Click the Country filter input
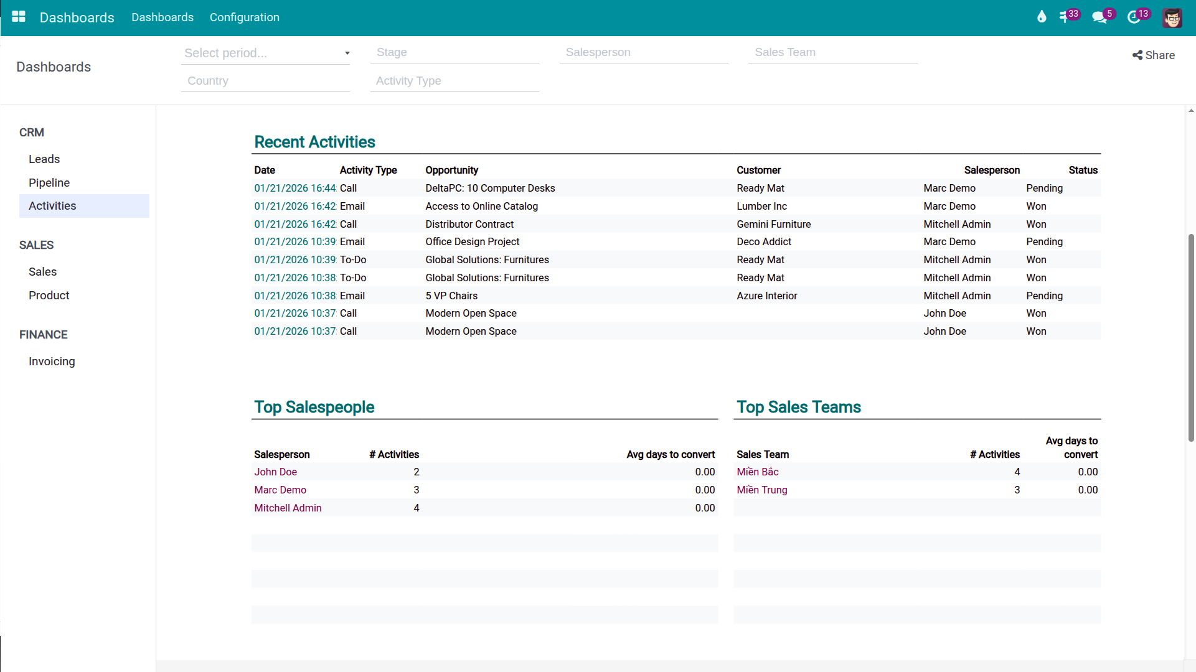Viewport: 1196px width, 672px height. pyautogui.click(x=266, y=82)
